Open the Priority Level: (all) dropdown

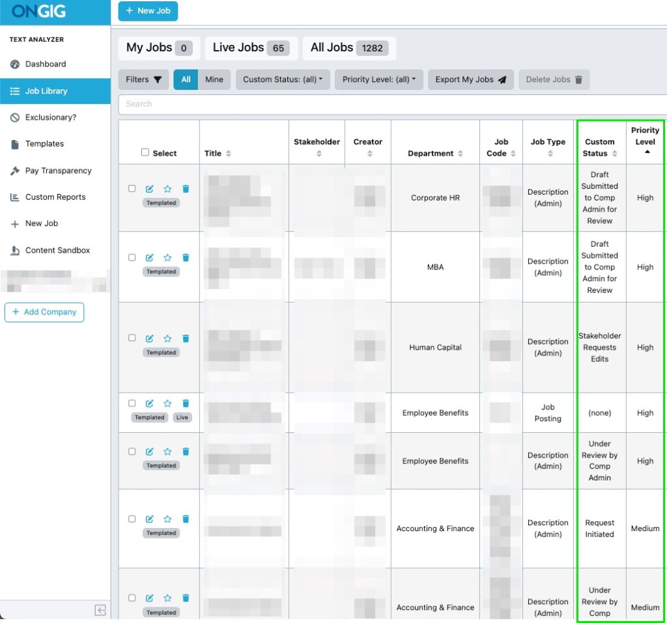(x=379, y=79)
